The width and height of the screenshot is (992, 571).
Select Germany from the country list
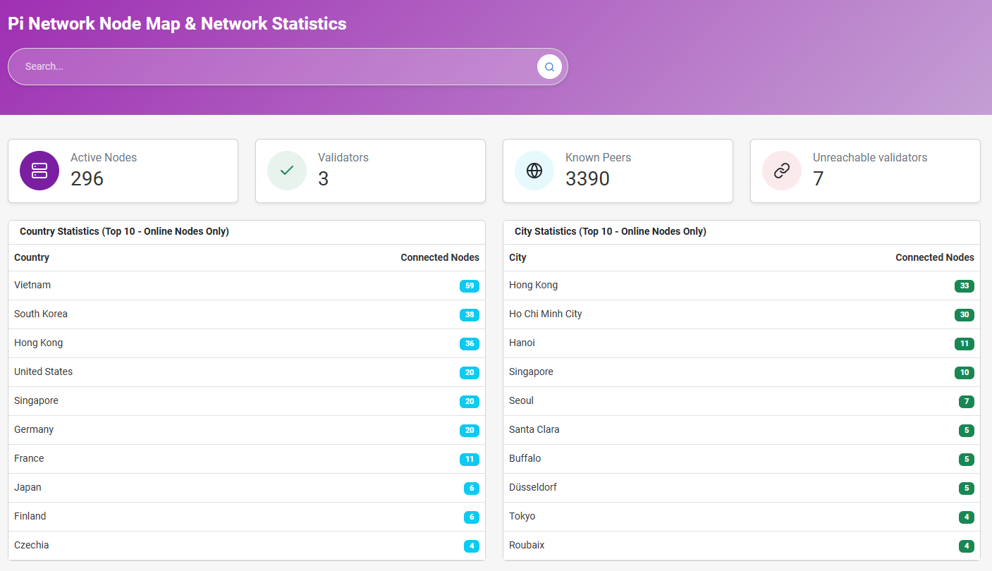32,429
